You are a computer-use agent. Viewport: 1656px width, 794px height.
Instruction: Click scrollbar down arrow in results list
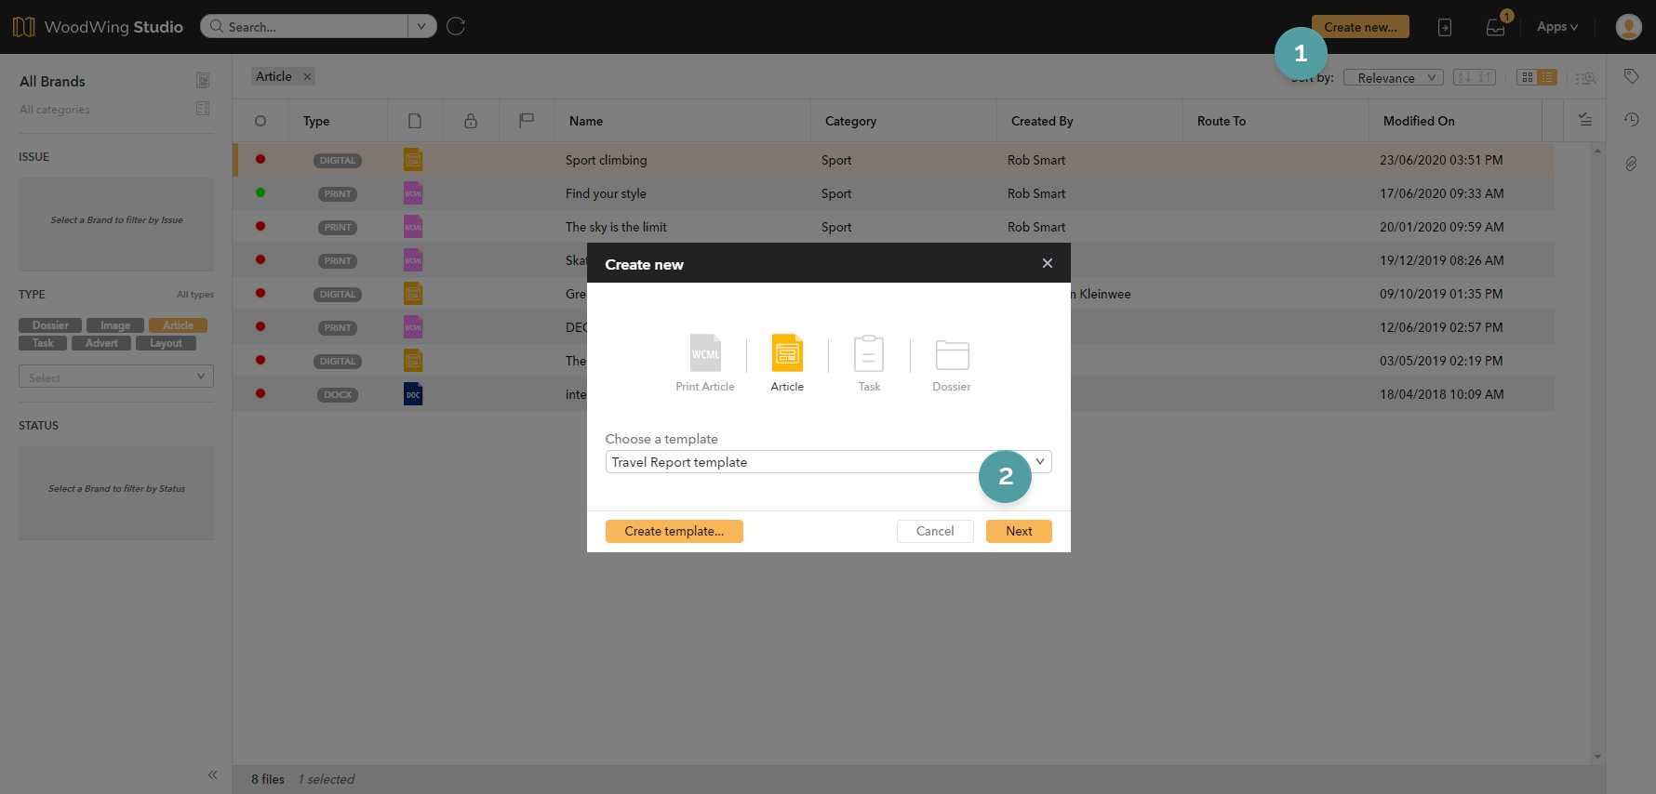pos(1597,757)
